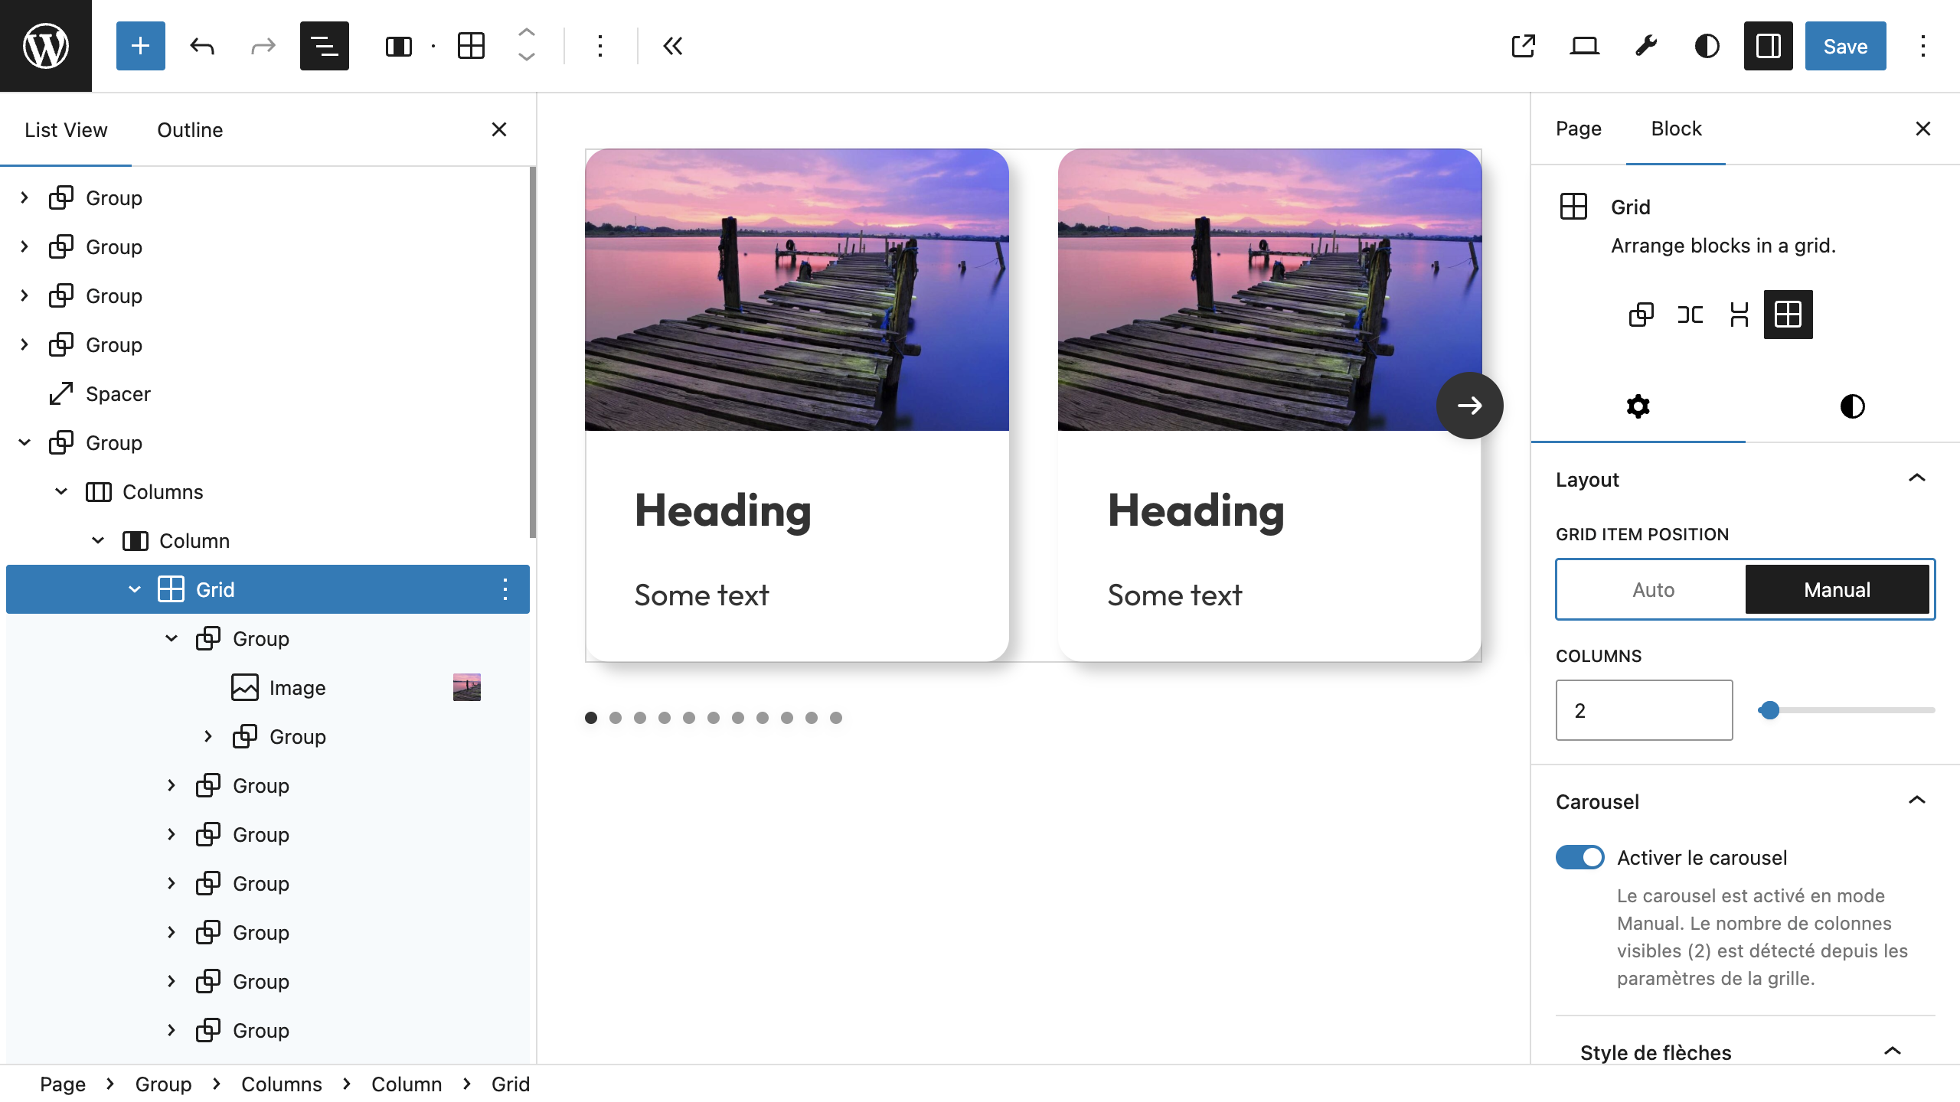
Task: Collapse the Layout panel section
Action: pyautogui.click(x=1916, y=479)
